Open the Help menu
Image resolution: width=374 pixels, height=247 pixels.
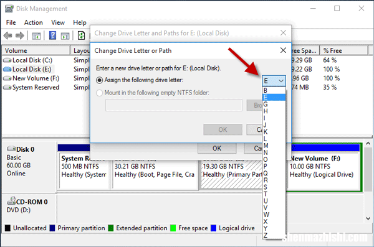click(80, 22)
